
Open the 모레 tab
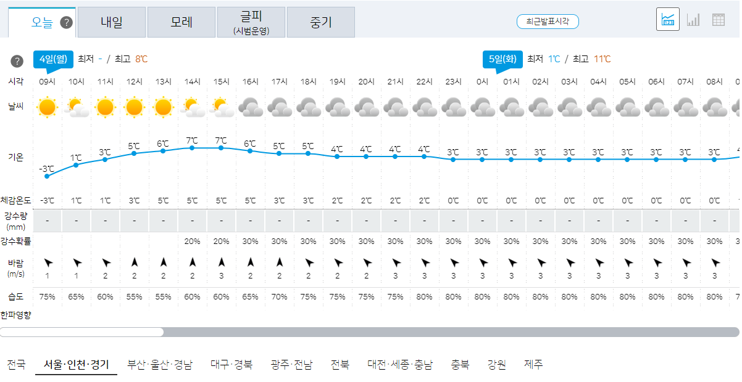pos(181,21)
